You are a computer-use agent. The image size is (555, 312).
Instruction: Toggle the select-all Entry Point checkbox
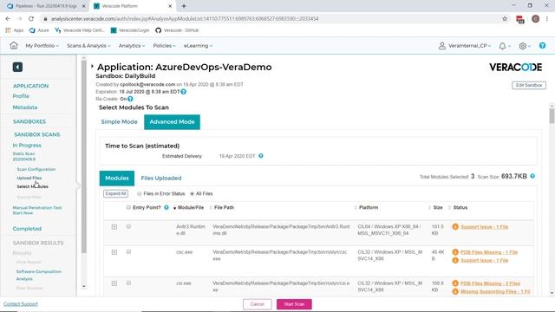[128, 207]
